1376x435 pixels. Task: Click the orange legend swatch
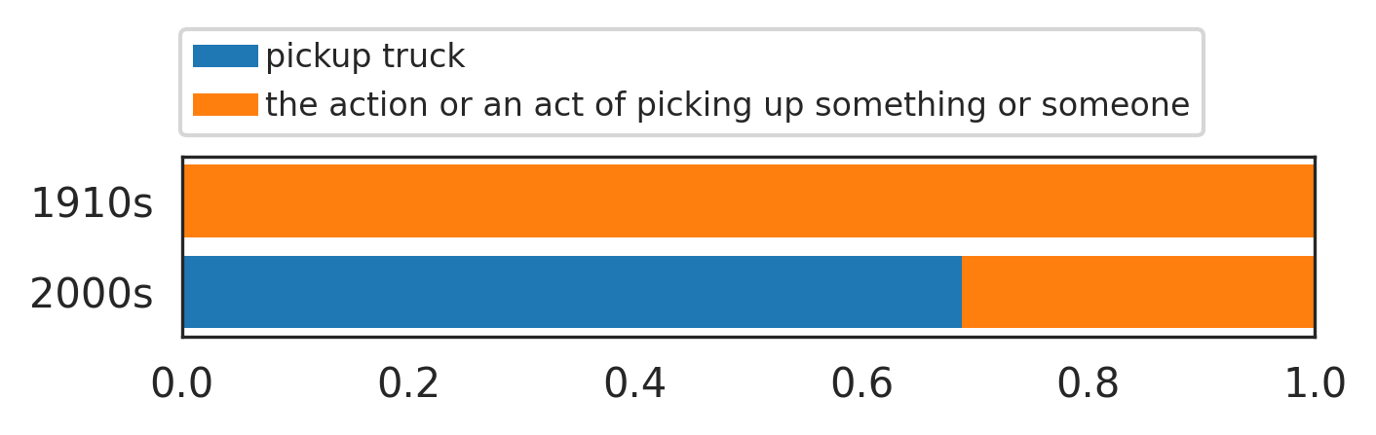tap(225, 104)
